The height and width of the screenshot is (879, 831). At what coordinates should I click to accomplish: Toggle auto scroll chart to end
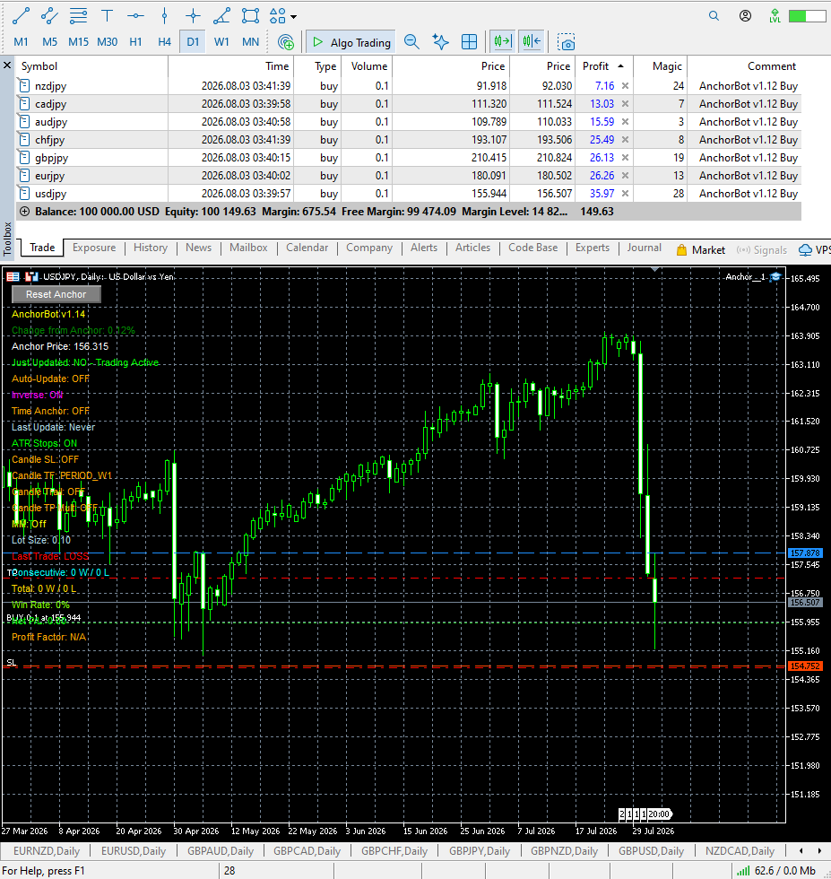pyautogui.click(x=503, y=42)
